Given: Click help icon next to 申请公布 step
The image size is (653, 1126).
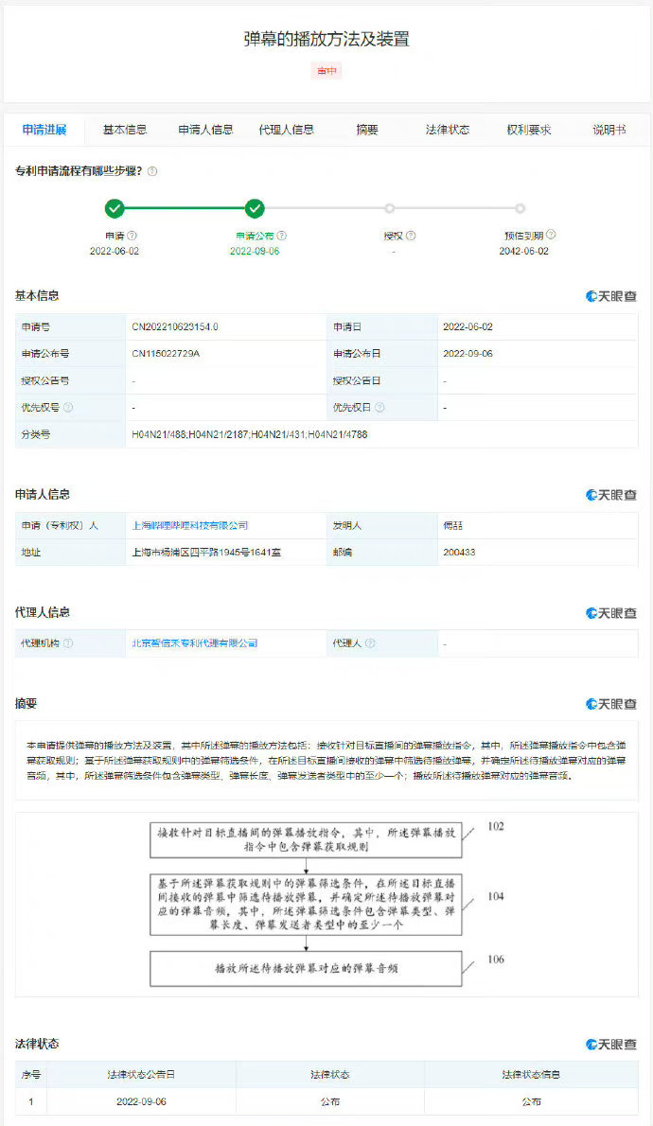Looking at the screenshot, I should 282,236.
